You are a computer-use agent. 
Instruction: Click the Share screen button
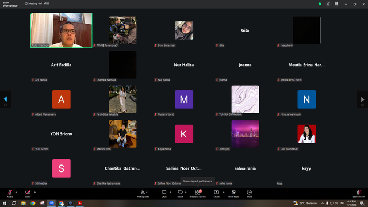pyautogui.click(x=216, y=194)
